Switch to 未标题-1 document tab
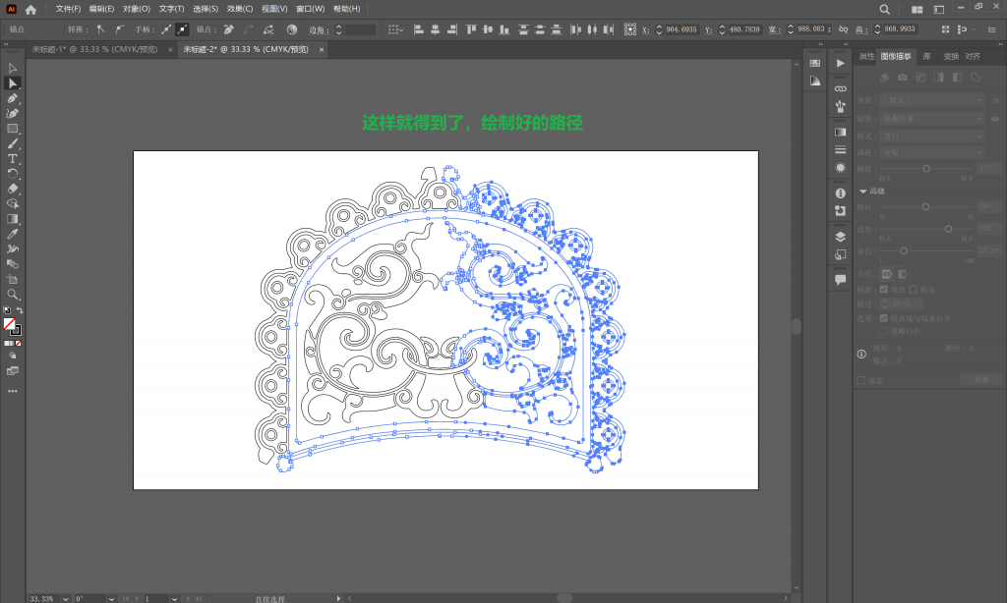The width and height of the screenshot is (1007, 603). (x=95, y=49)
